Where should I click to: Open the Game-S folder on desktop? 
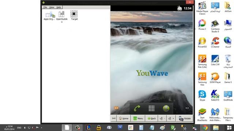(x=228, y=78)
